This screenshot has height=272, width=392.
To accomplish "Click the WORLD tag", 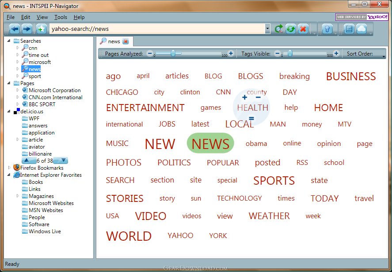I will tap(129, 236).
